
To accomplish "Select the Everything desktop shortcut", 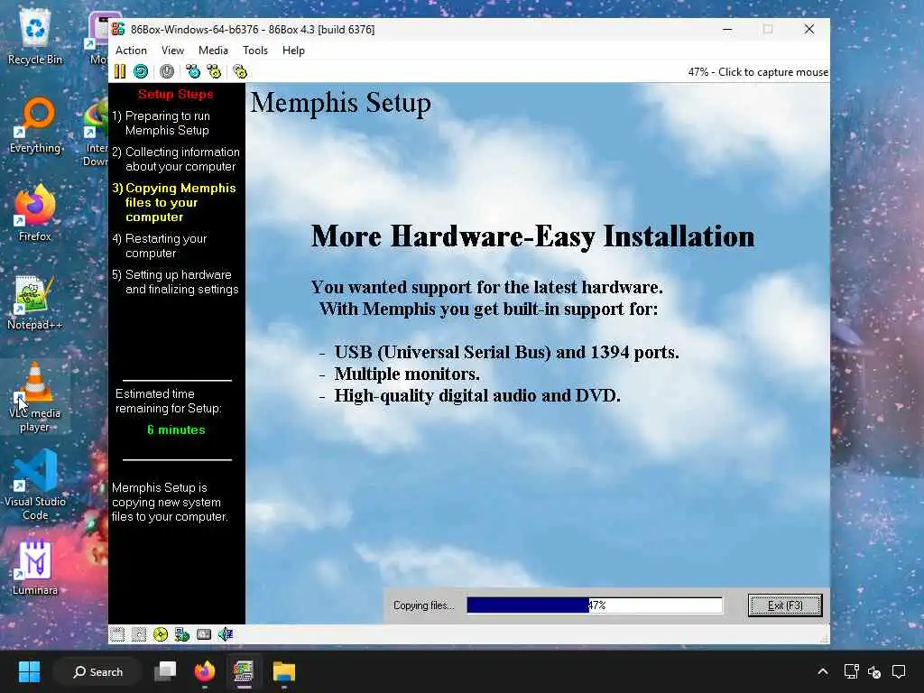I will point(35,126).
